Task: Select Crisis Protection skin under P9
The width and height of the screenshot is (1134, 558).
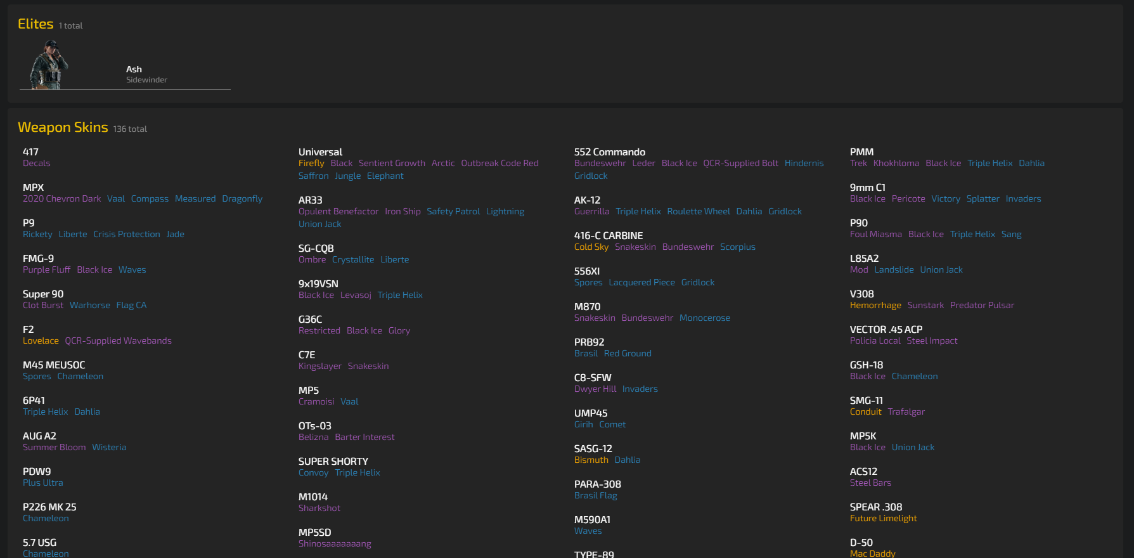Action: click(x=127, y=234)
